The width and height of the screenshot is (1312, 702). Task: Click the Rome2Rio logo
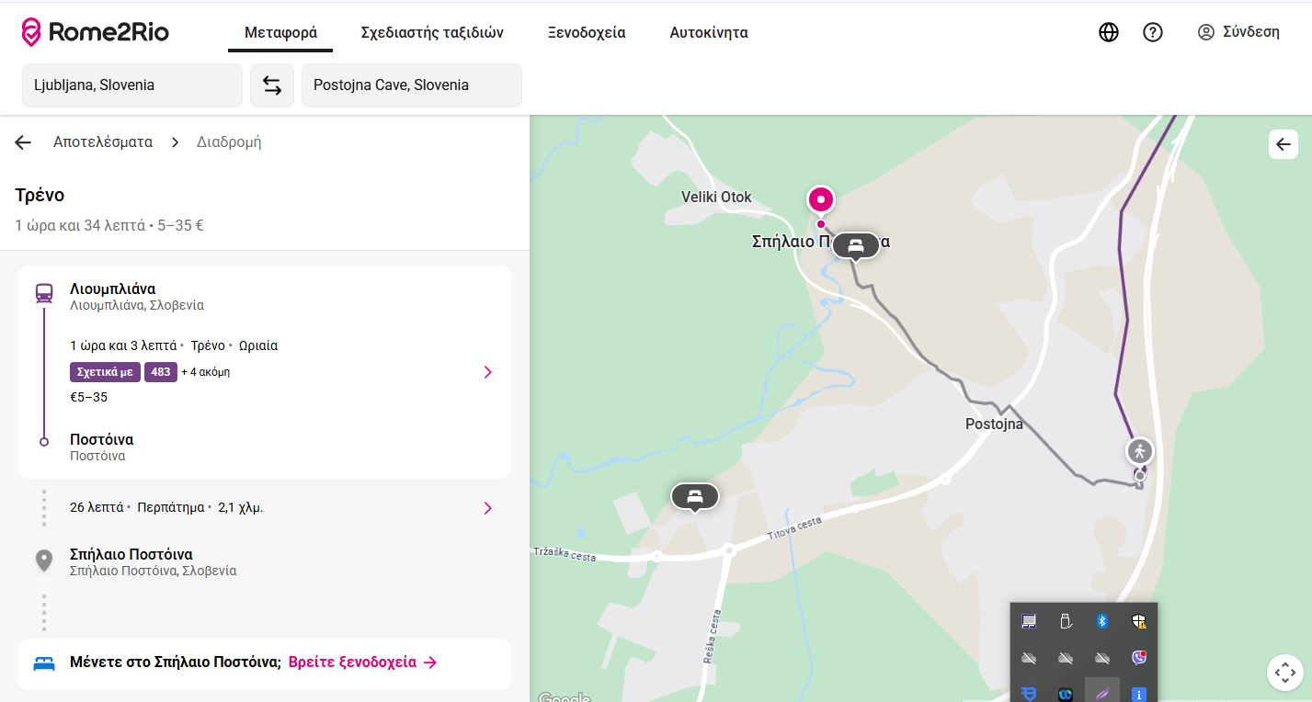pos(96,33)
